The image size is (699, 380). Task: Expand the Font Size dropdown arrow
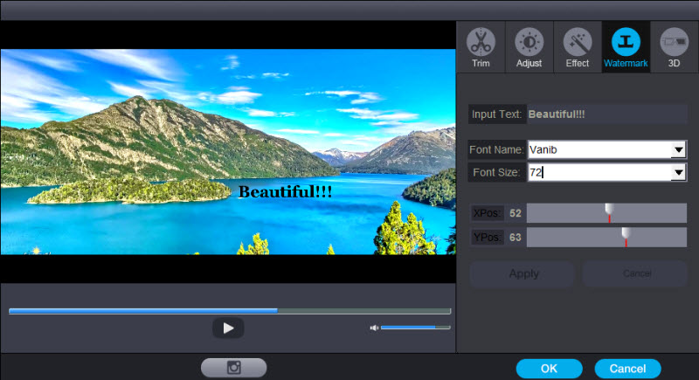point(677,173)
